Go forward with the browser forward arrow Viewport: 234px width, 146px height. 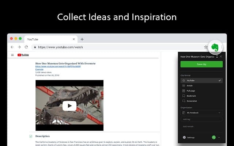pyautogui.click(x=19, y=47)
